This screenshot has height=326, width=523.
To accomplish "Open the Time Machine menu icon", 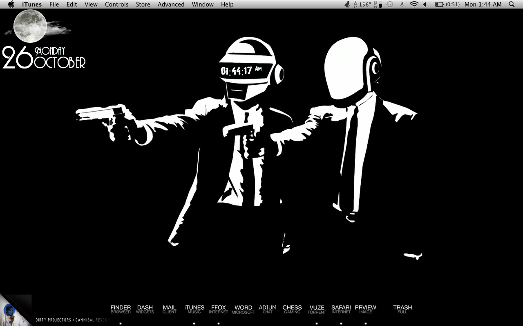I will point(390,4).
